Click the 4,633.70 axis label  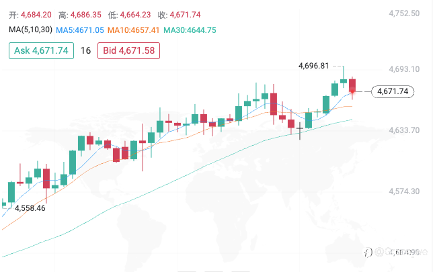pyautogui.click(x=404, y=130)
